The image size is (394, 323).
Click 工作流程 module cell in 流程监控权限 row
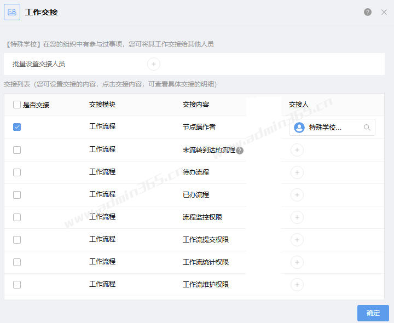(x=102, y=217)
